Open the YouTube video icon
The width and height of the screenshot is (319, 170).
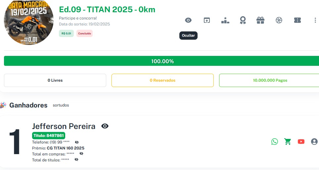pos(301,142)
